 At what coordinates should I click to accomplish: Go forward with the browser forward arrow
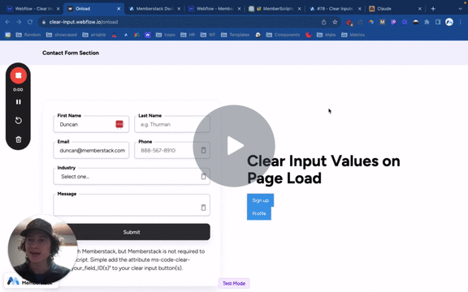click(19, 22)
